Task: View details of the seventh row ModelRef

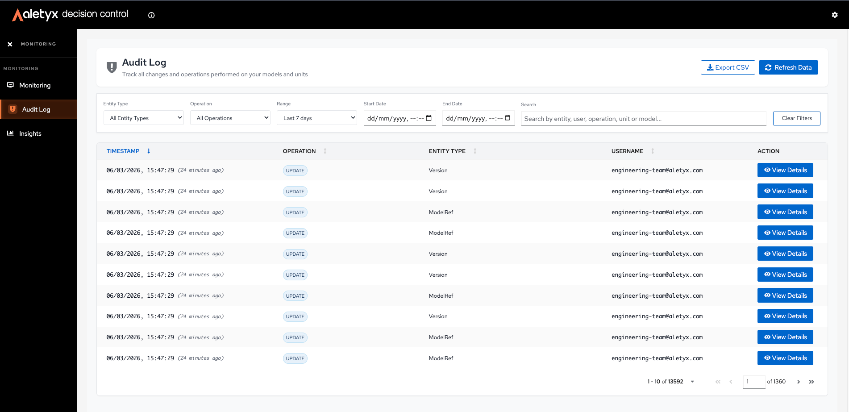Action: pyautogui.click(x=785, y=295)
